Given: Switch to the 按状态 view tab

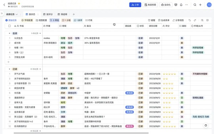Looking at the screenshot, I should click(x=30, y=14).
